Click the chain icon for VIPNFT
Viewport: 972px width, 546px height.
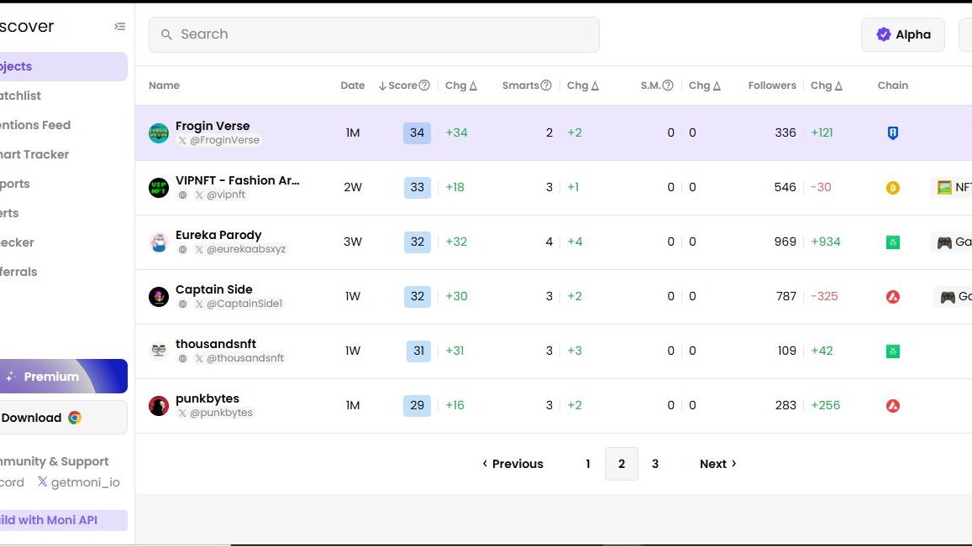tap(893, 188)
